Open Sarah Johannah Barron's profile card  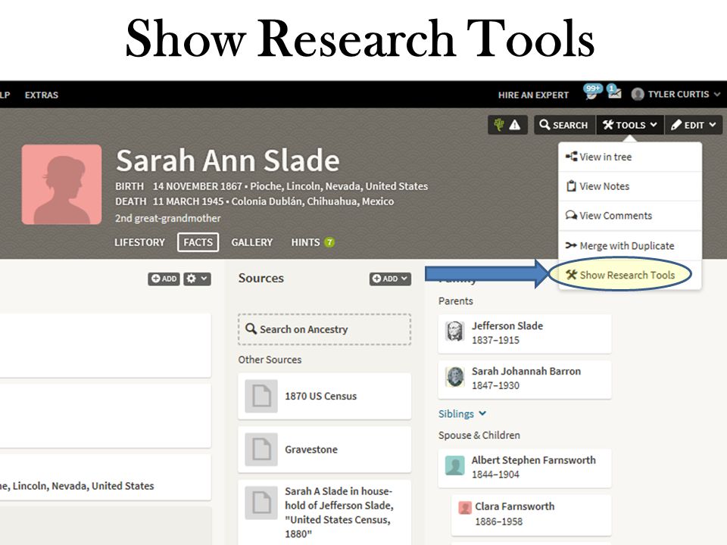click(524, 378)
